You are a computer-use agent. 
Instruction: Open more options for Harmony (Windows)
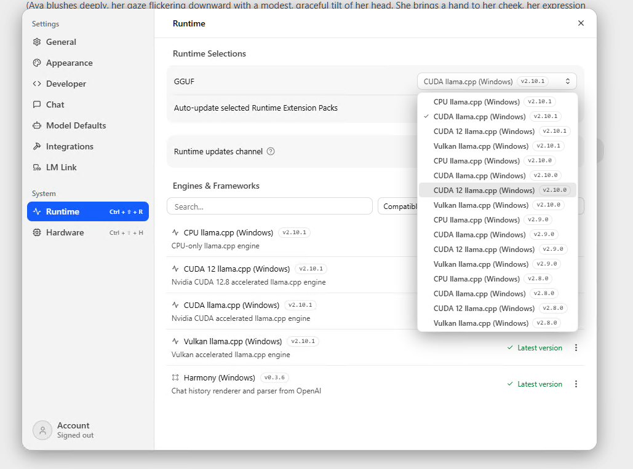point(576,384)
